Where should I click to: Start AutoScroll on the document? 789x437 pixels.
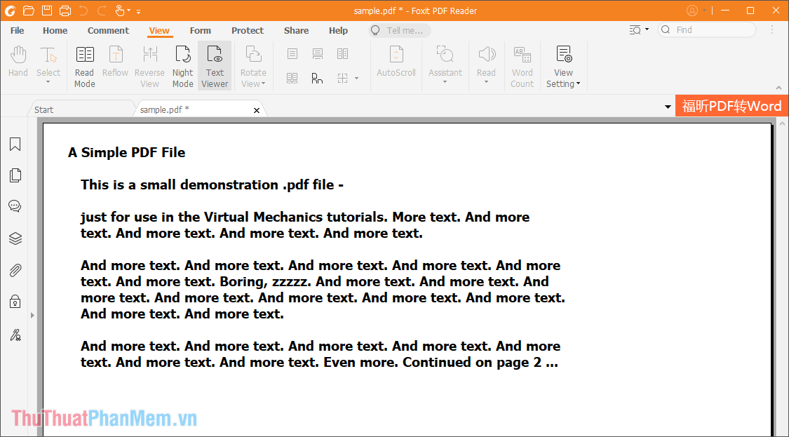[396, 65]
